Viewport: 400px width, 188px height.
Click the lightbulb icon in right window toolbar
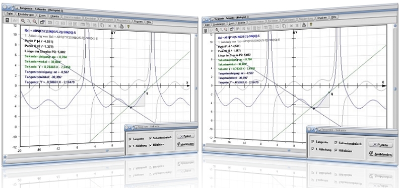coord(311,25)
